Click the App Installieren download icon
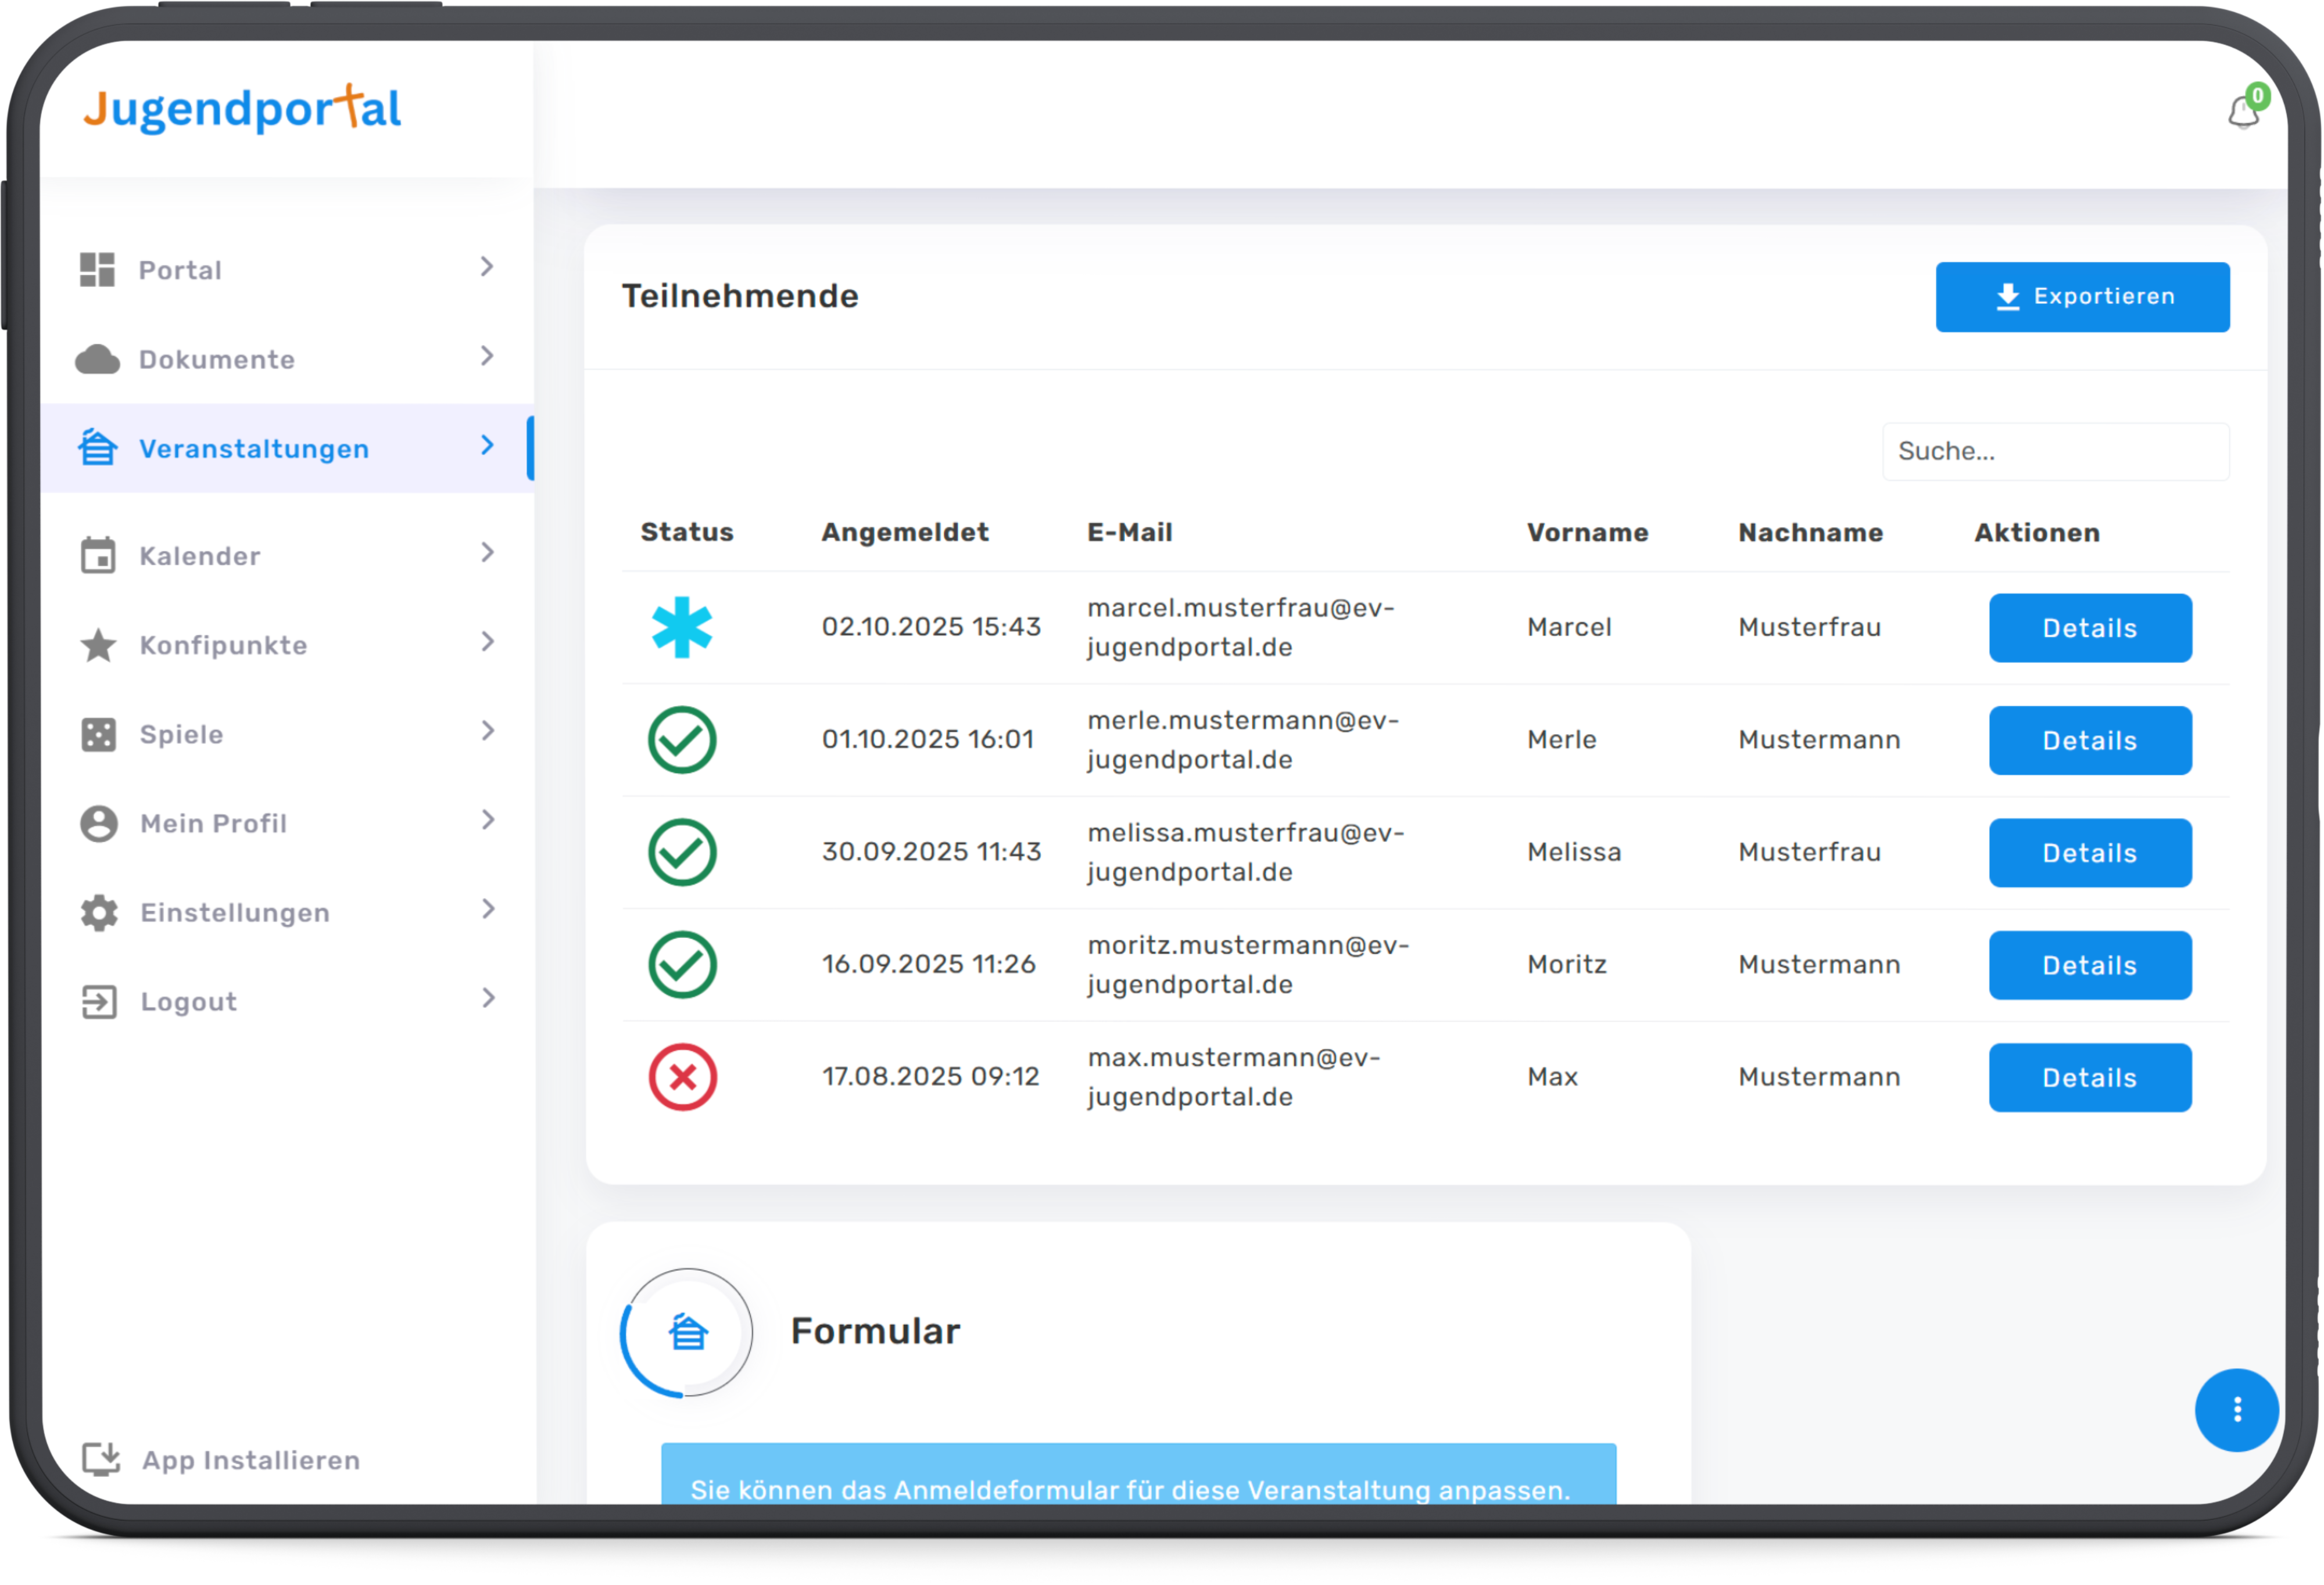The image size is (2324, 1585). [100, 1459]
